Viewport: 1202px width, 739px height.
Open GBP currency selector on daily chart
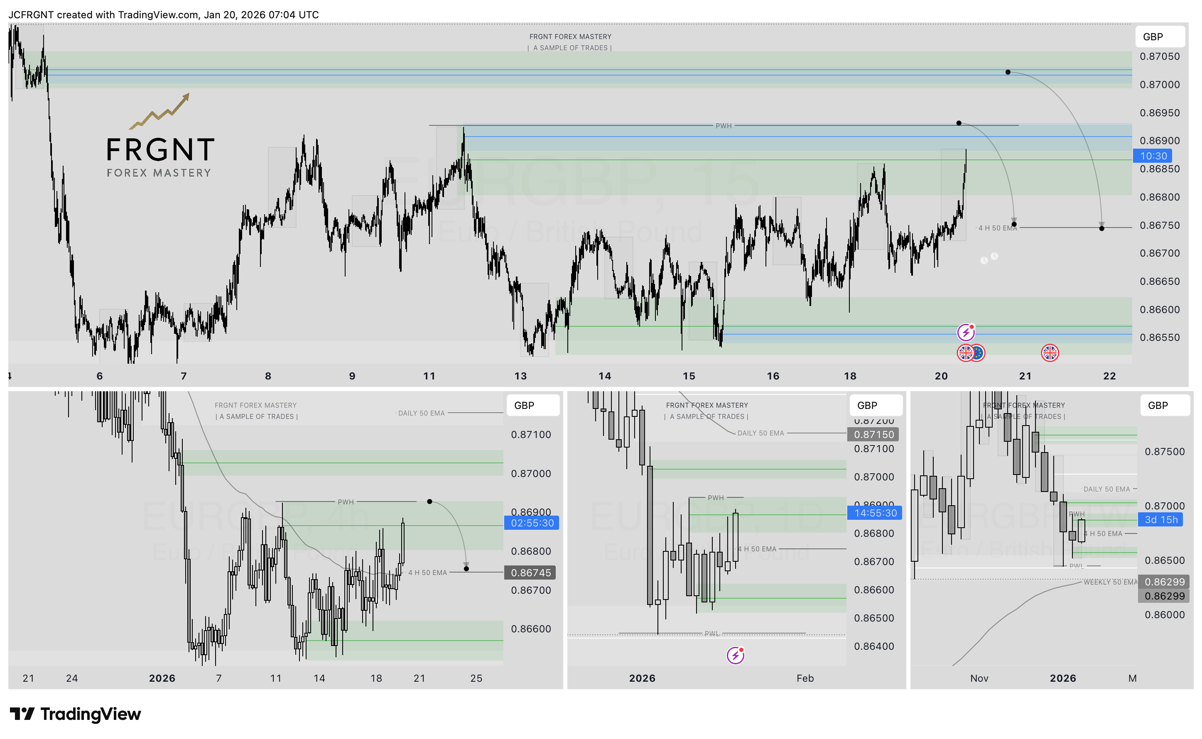pos(876,405)
